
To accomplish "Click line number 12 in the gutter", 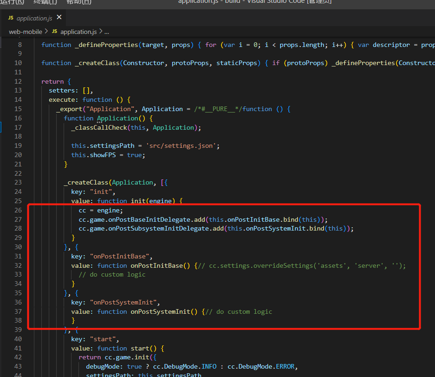I will (x=18, y=81).
